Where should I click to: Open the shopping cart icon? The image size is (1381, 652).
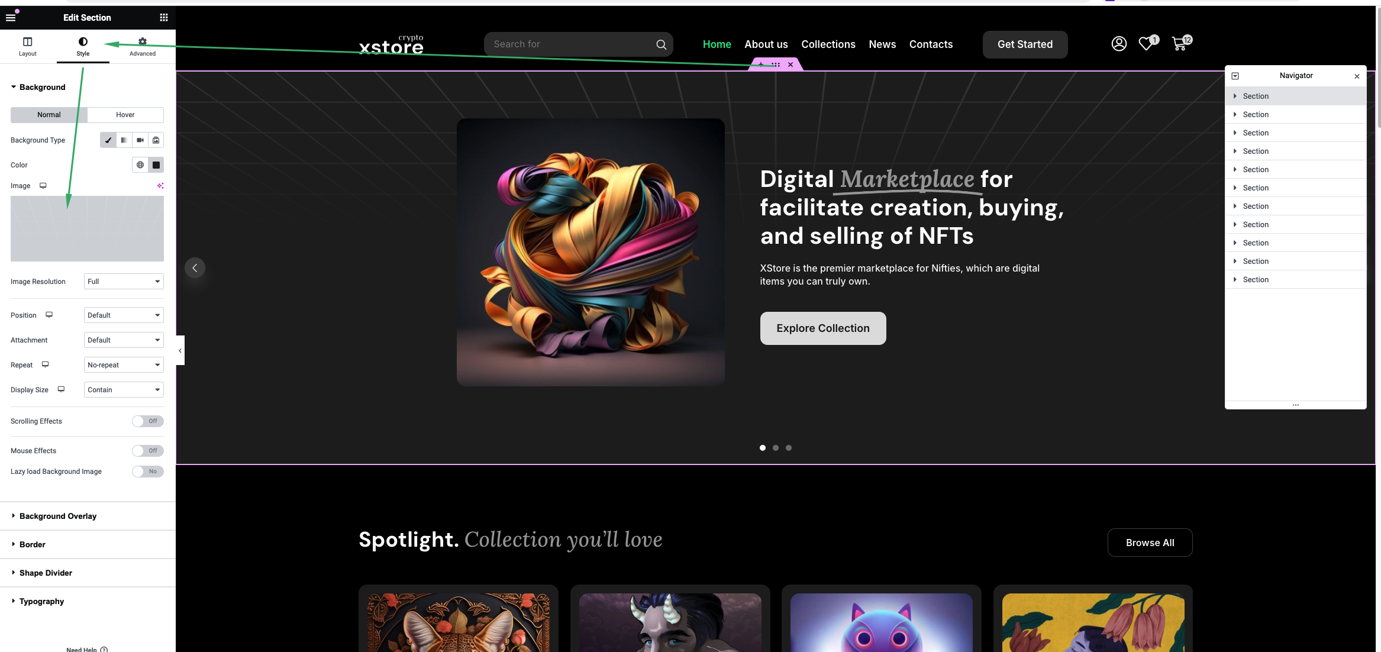tap(1179, 44)
